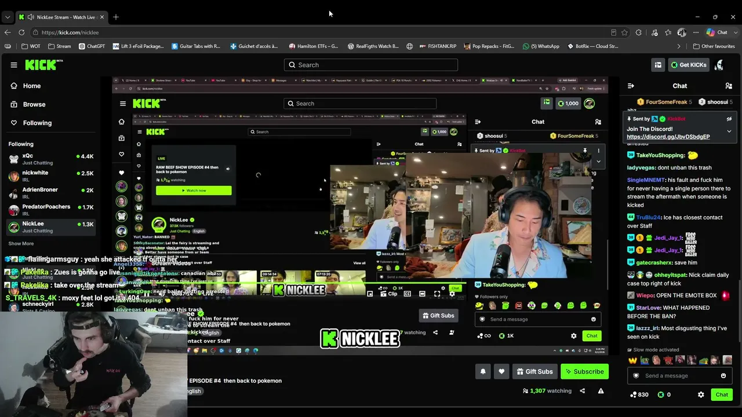Click the yellow W quick emote
The image size is (742, 417).
[633, 360]
